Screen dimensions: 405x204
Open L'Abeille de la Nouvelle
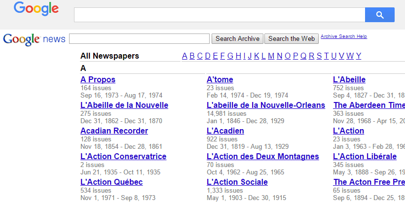point(124,105)
